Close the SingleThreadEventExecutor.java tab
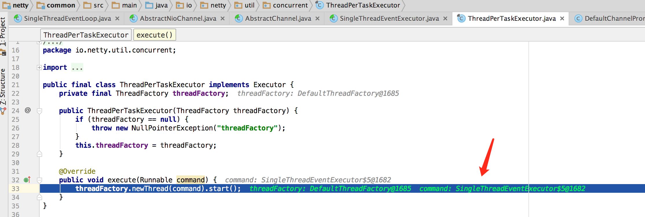Viewport: 645px width, 217px height. pyautogui.click(x=445, y=18)
